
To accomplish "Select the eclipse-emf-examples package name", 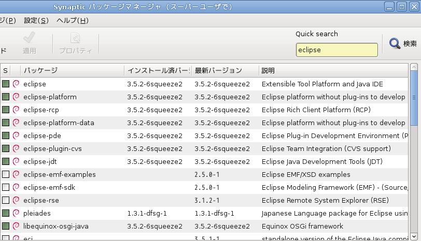I will (59, 174).
